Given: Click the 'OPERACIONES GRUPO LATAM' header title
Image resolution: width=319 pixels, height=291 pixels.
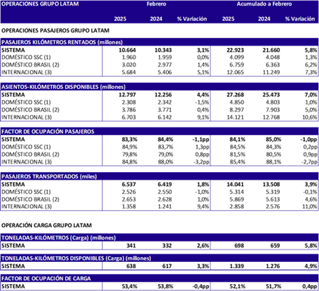Looking at the screenshot, I should pyautogui.click(x=40, y=4).
